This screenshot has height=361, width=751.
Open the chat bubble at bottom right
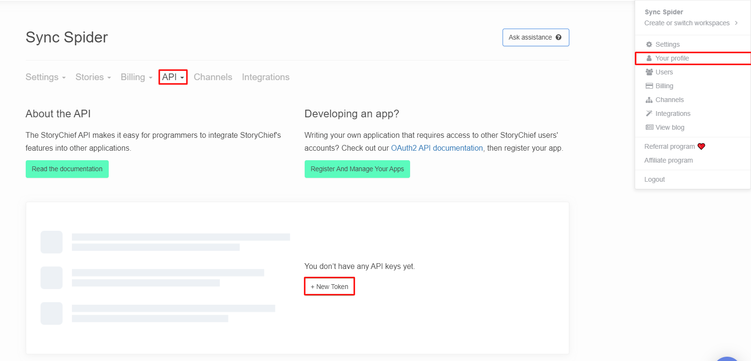[x=727, y=359]
